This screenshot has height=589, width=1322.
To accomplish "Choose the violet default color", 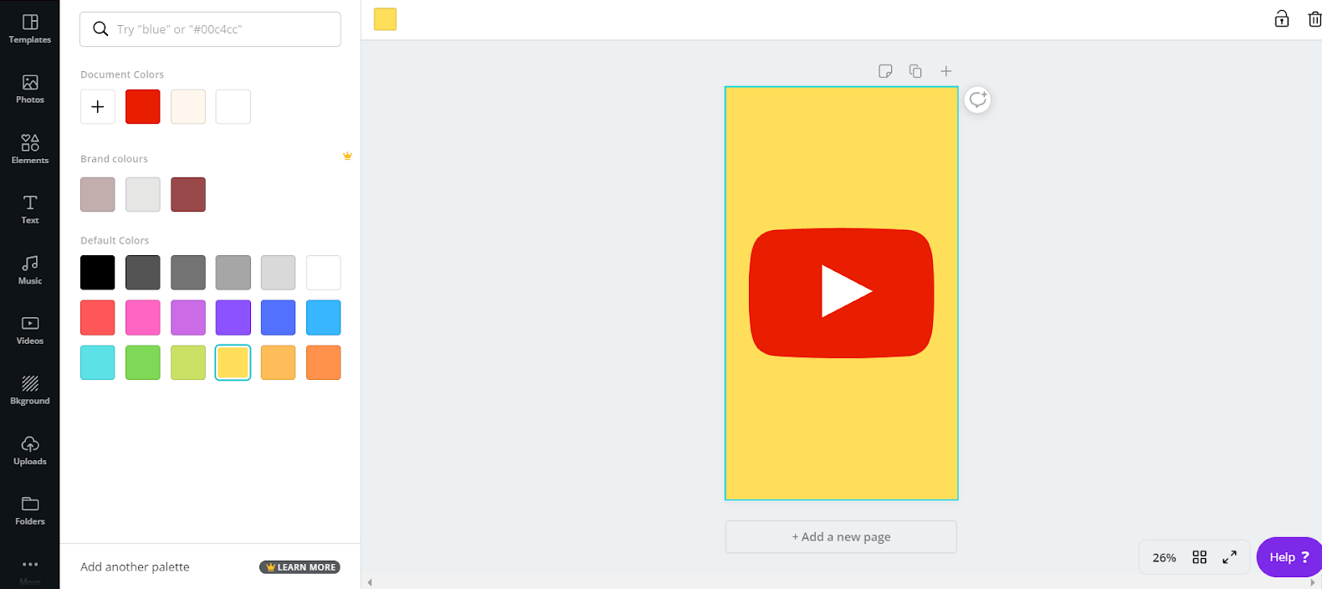I will [233, 318].
